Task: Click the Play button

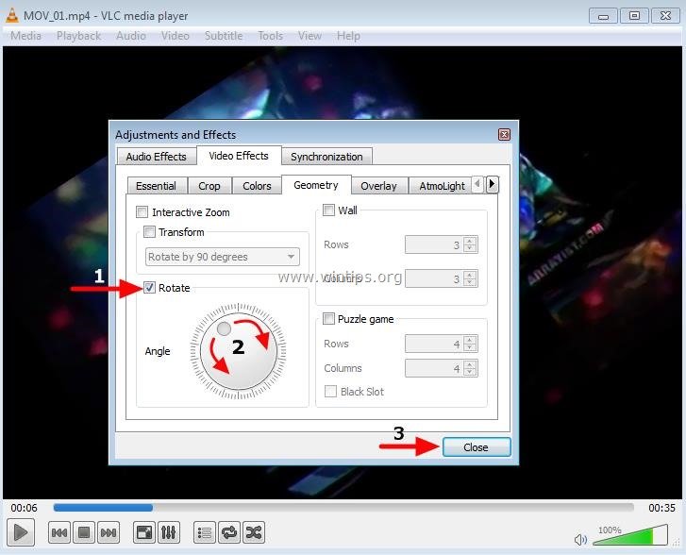Action: coord(21,532)
